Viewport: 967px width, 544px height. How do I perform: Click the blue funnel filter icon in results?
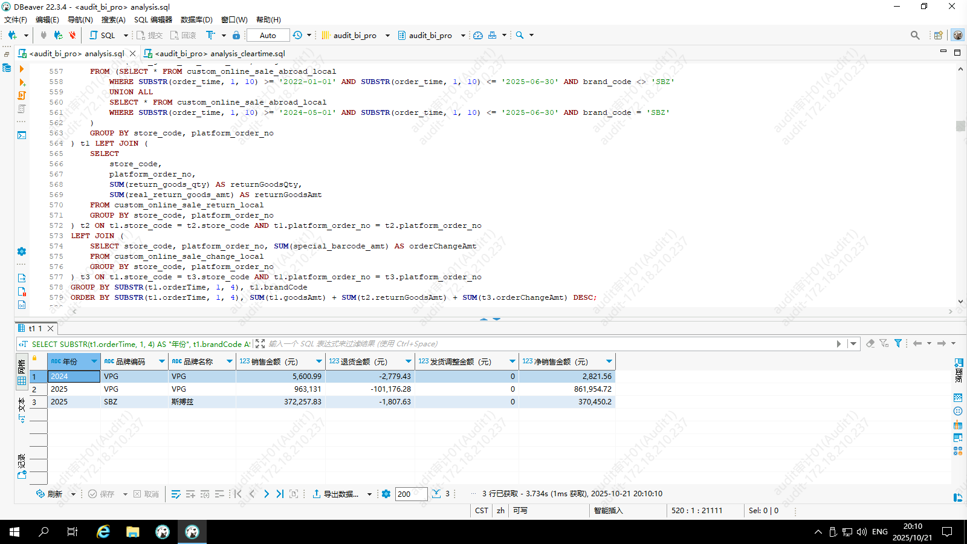click(898, 343)
